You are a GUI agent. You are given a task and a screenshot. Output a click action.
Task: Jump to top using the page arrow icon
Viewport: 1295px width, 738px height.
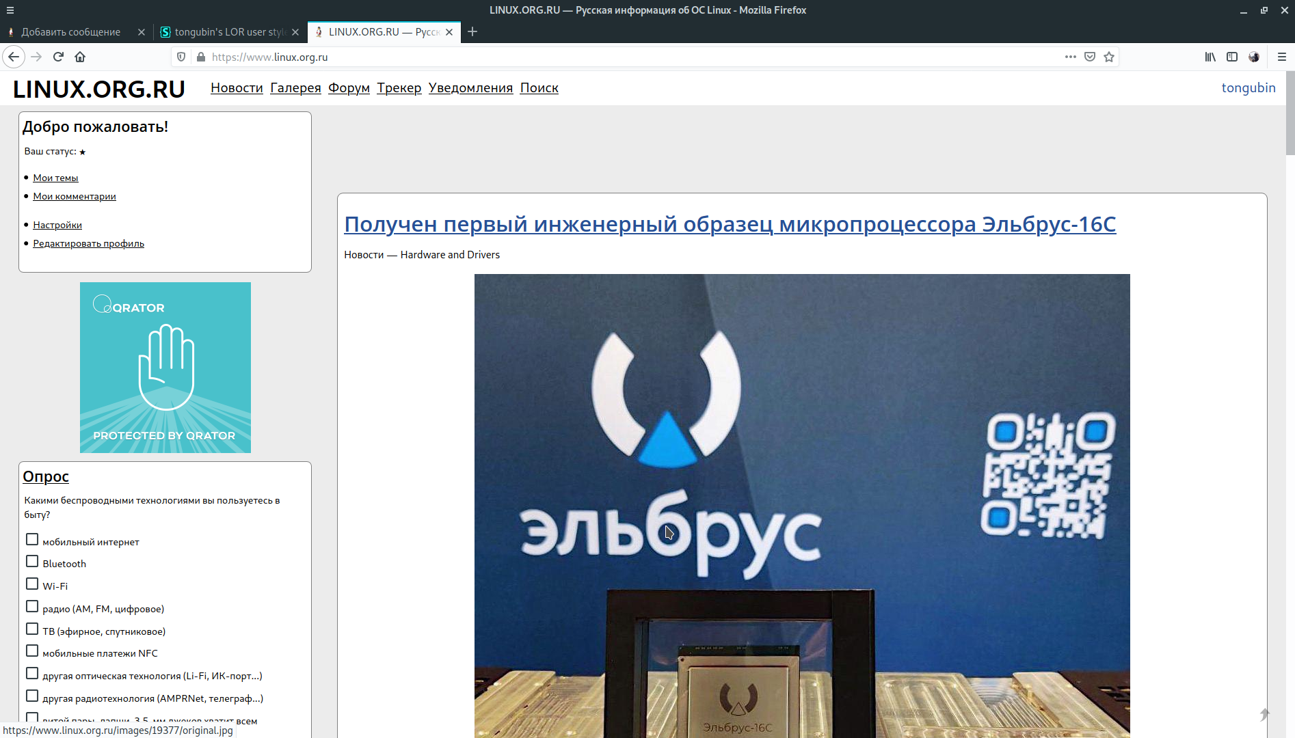tap(1264, 714)
